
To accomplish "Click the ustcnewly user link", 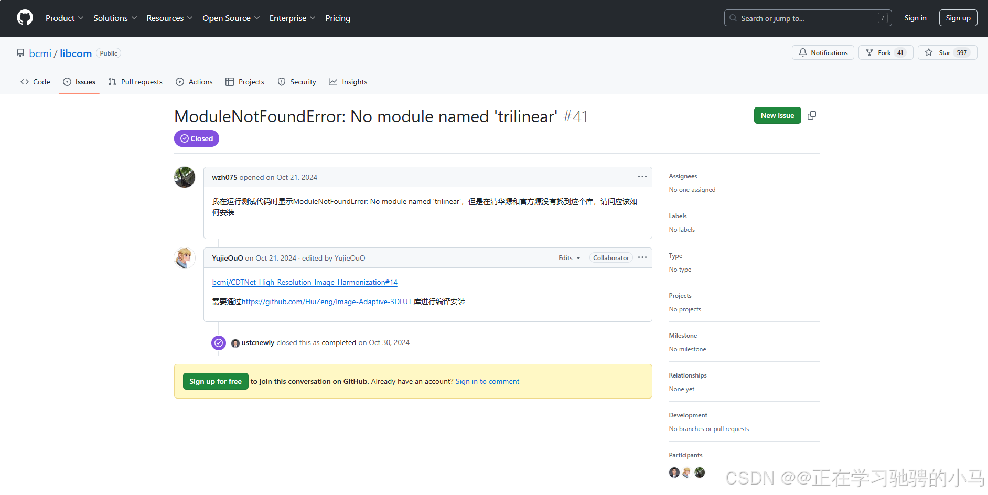I will (258, 342).
